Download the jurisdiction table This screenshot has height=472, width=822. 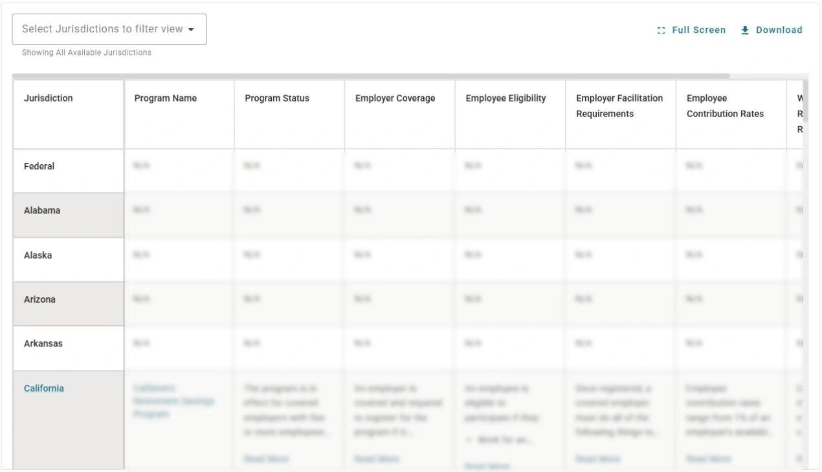tap(772, 30)
